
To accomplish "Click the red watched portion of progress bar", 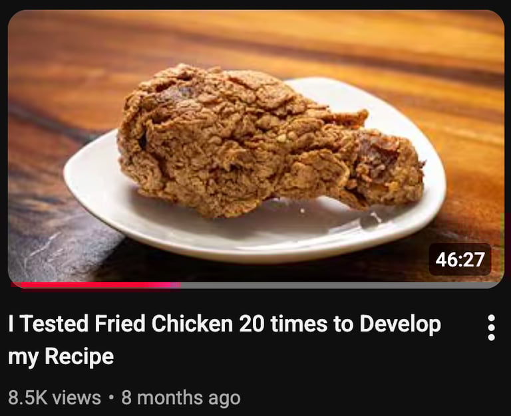I will coord(94,285).
